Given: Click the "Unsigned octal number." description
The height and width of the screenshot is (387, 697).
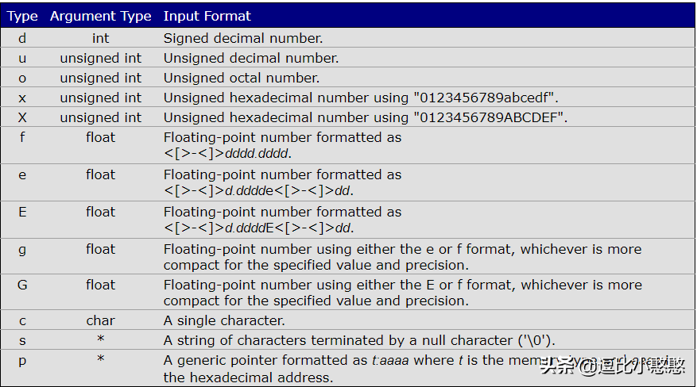Looking at the screenshot, I should [242, 78].
